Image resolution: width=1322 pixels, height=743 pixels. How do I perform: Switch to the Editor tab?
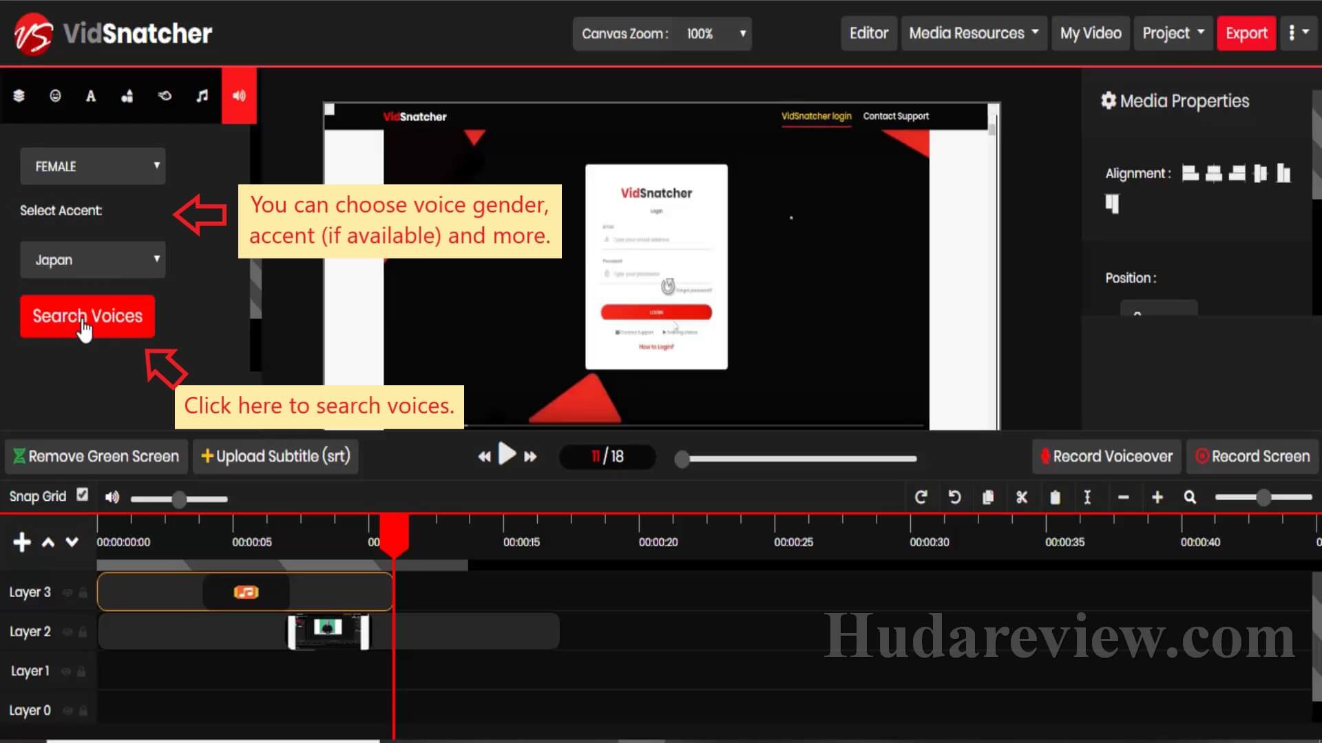[869, 33]
